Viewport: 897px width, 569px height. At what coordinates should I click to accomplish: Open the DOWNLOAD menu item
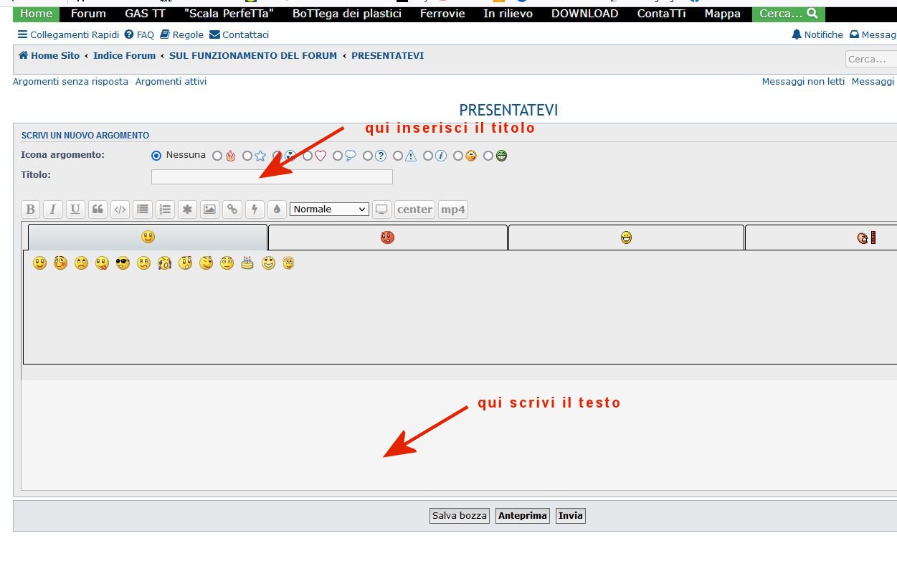point(584,14)
